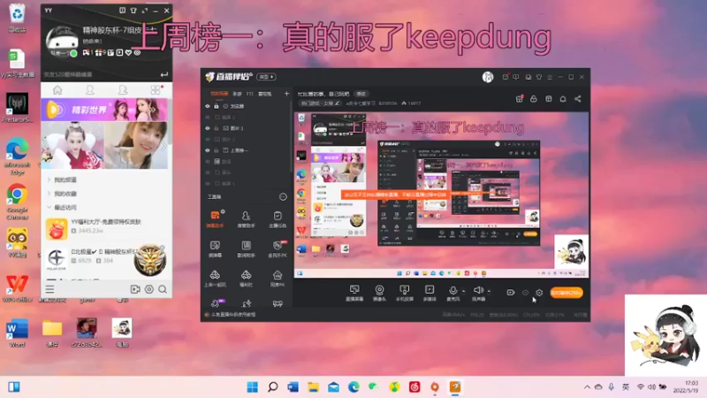Open the gift box icon with red badge
This screenshot has width=707, height=398.
[520, 98]
